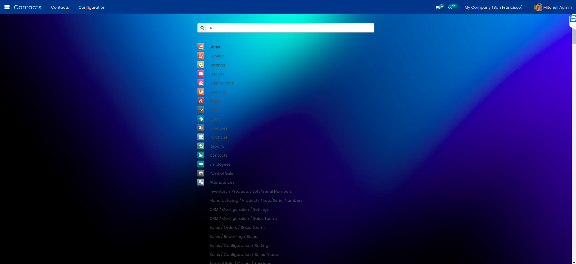The width and height of the screenshot is (576, 264).
Task: Open CRM / Configuration / Sales Teams
Action: (243, 218)
